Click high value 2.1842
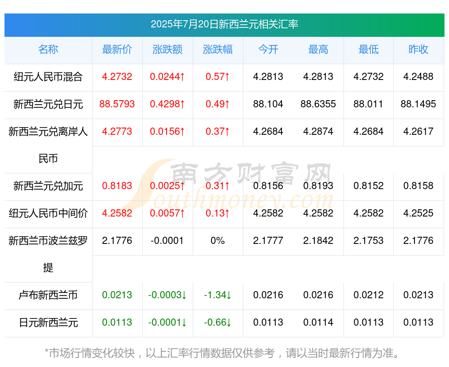Image resolution: width=449 pixels, height=367 pixels. 318,241
